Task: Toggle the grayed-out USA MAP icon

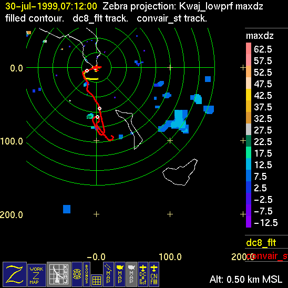Action: (131, 274)
